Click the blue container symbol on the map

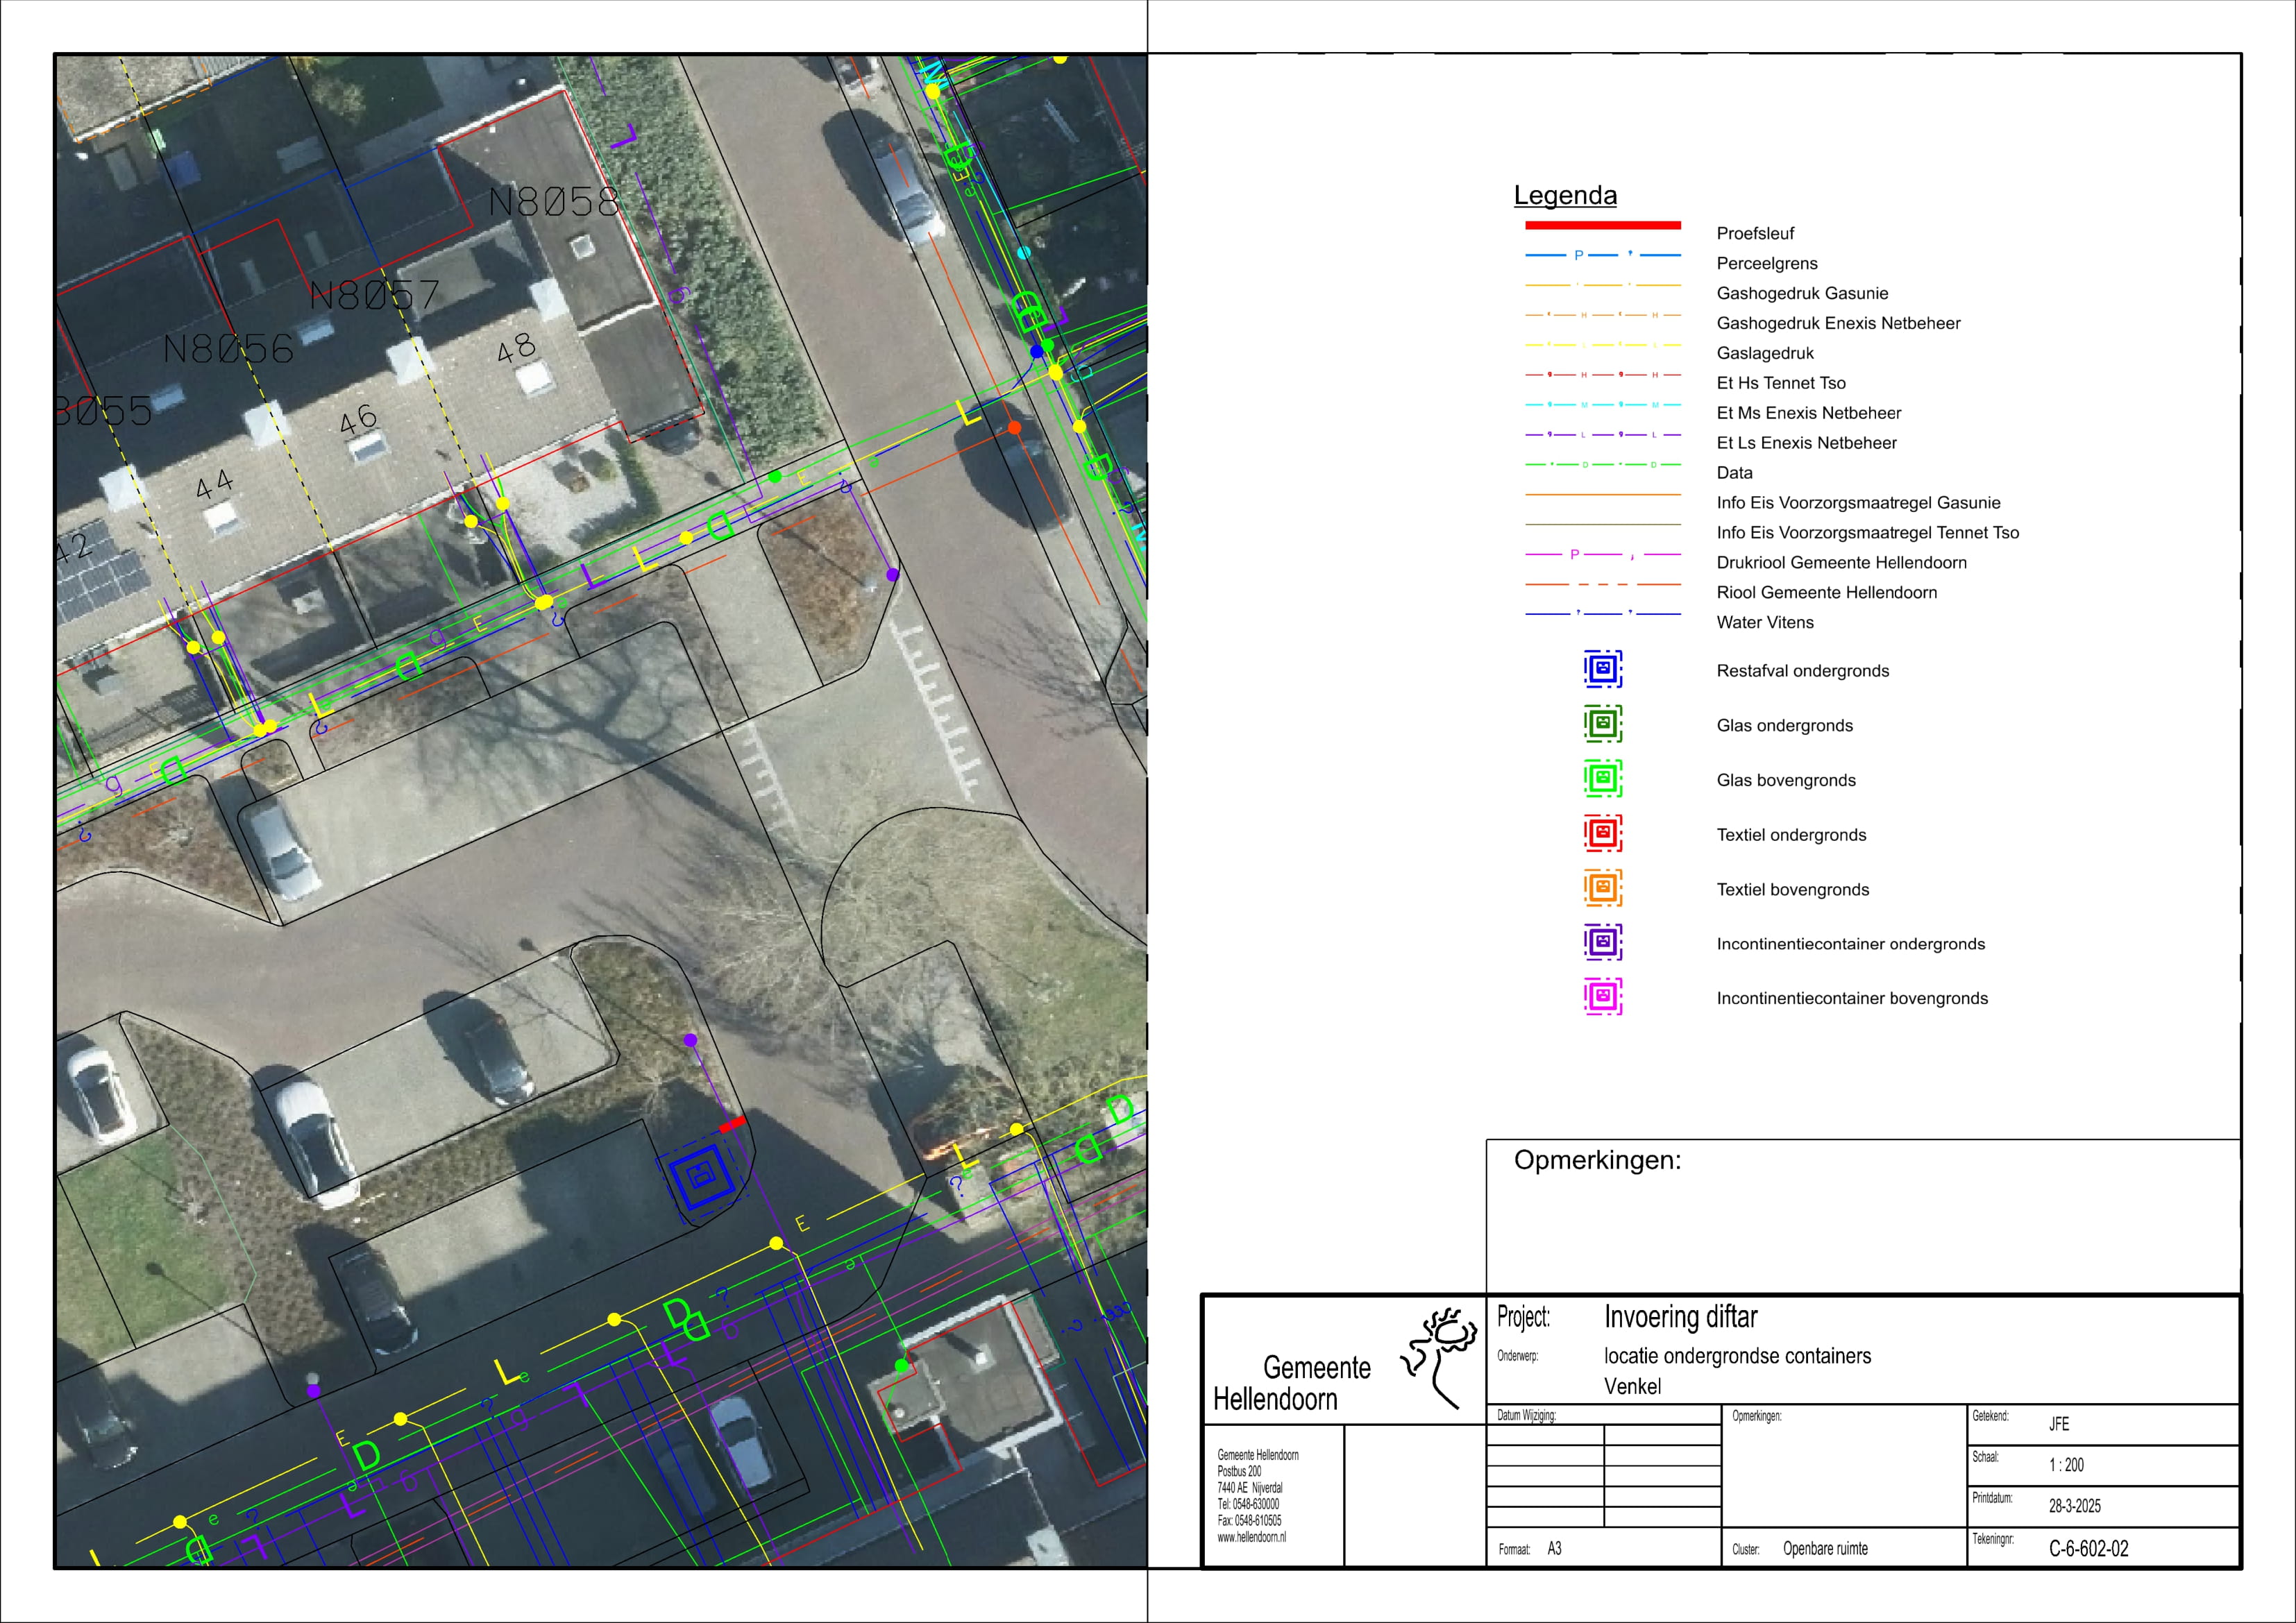(702, 1176)
